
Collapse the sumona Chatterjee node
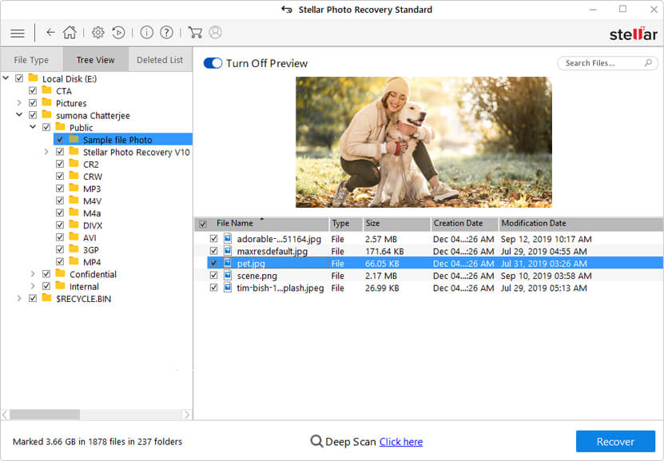coord(19,115)
